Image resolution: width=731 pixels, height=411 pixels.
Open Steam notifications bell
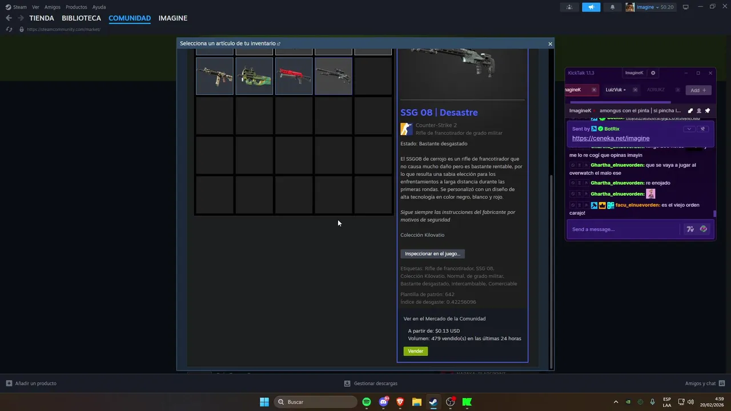pos(613,7)
